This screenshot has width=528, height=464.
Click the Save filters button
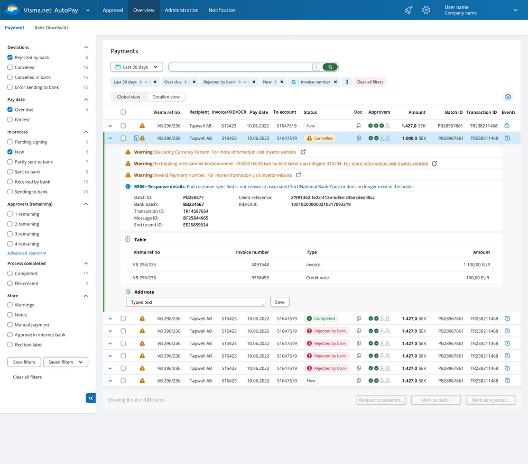point(24,362)
